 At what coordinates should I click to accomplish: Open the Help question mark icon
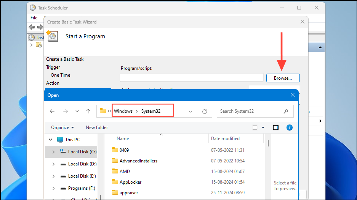coord(290,128)
